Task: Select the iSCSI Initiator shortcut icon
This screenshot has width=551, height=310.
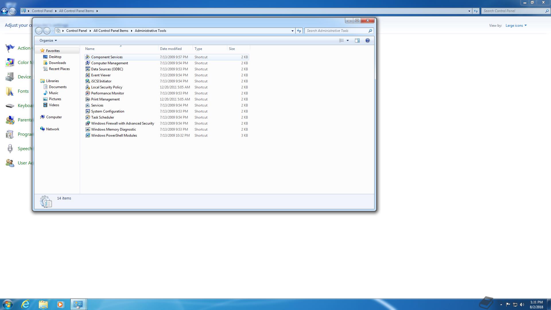Action: (88, 81)
